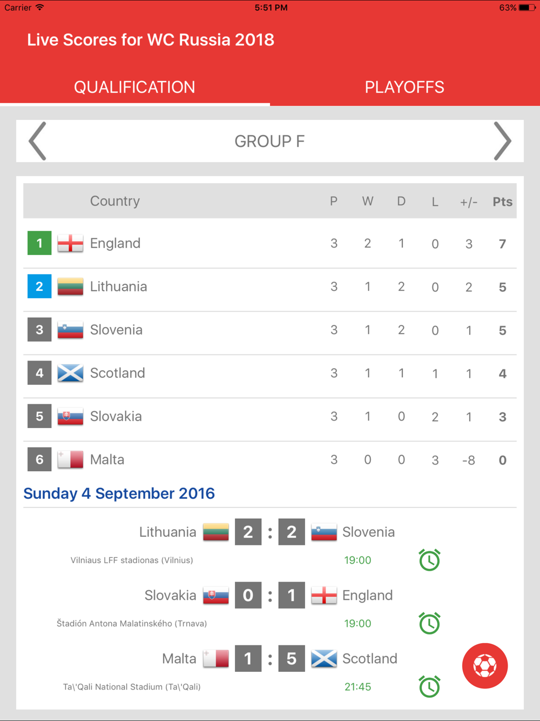Tap the Slovakia flag in the standings
This screenshot has width=540, height=721.
click(70, 416)
